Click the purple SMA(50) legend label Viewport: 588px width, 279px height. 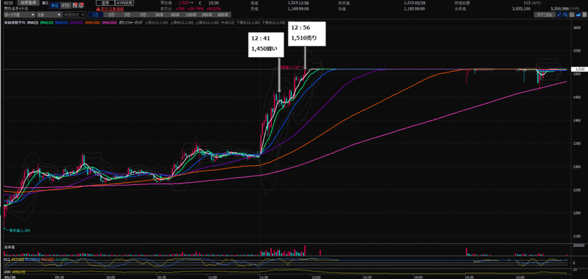pos(76,22)
